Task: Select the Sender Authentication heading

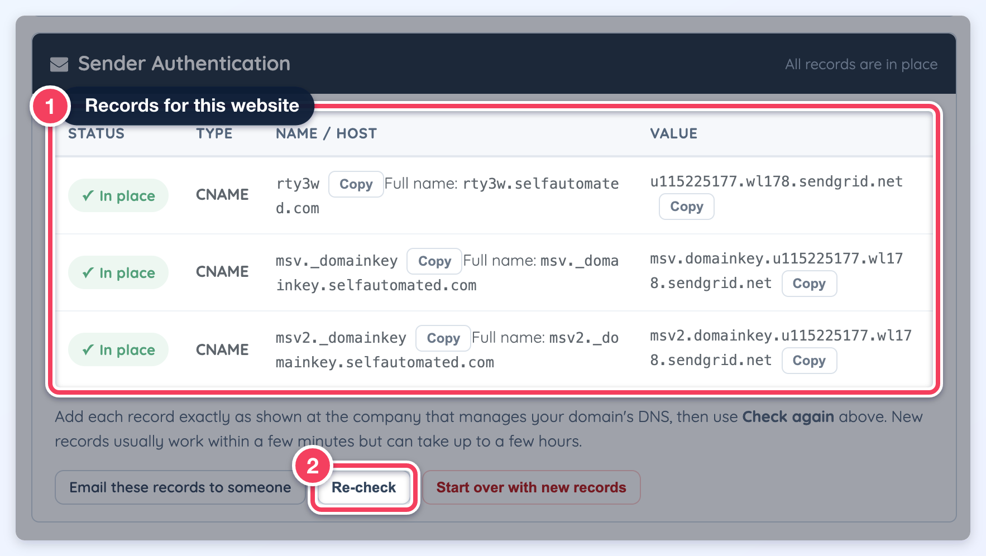Action: [184, 64]
